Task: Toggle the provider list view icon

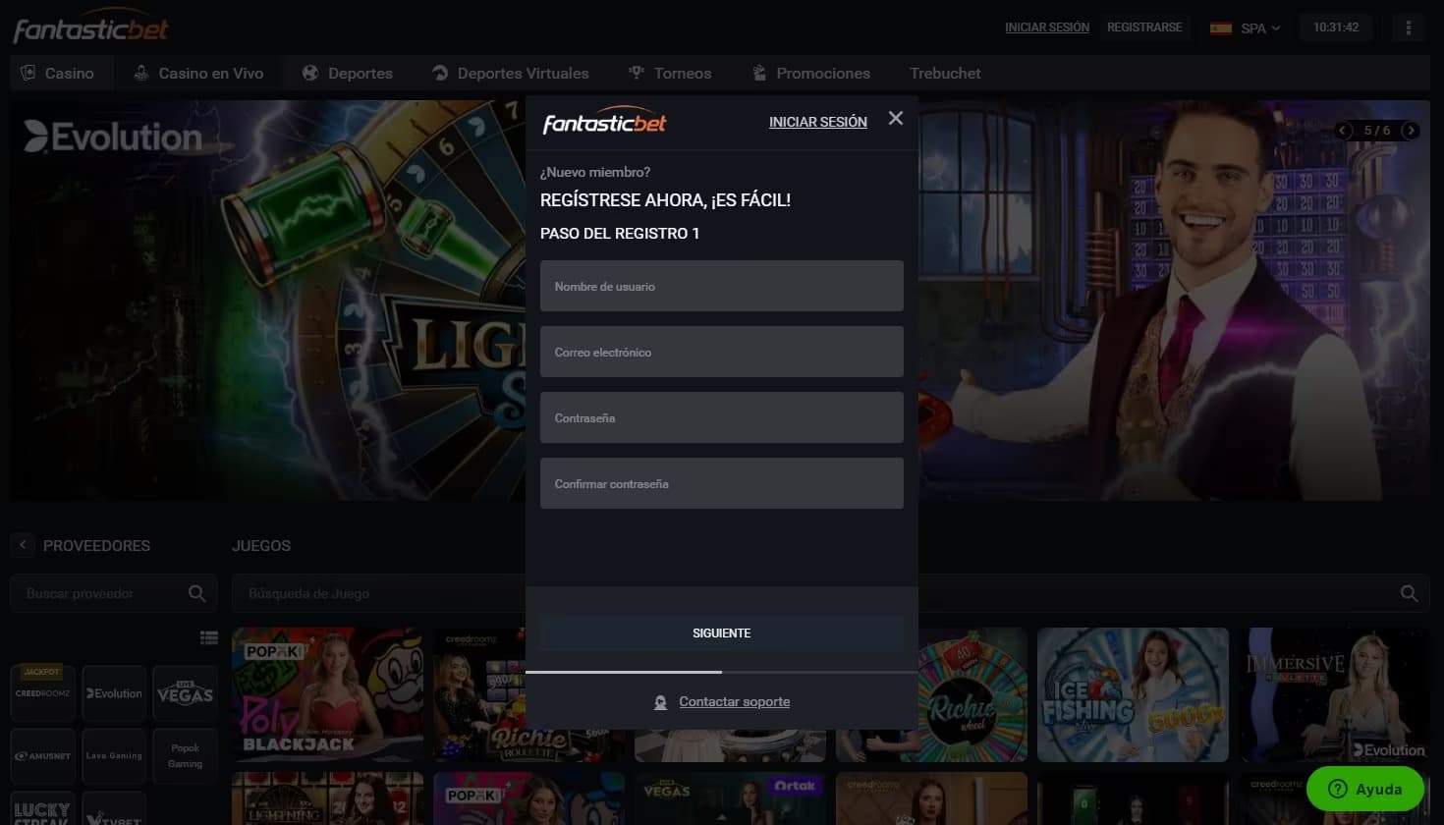Action: point(209,636)
